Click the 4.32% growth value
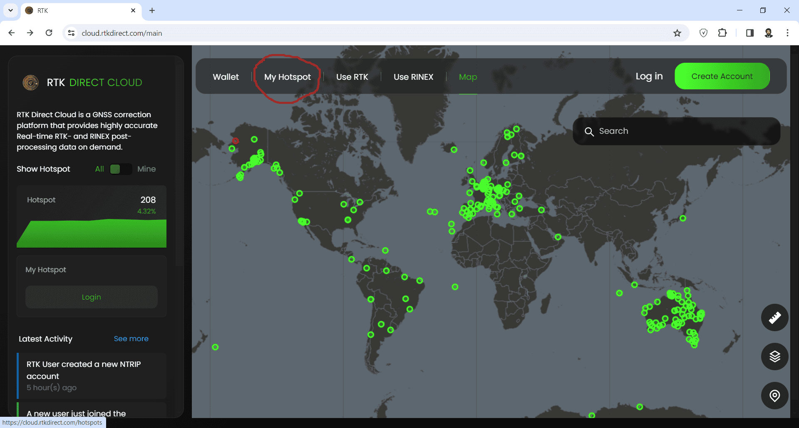Viewport: 799px width, 428px height. pos(146,212)
